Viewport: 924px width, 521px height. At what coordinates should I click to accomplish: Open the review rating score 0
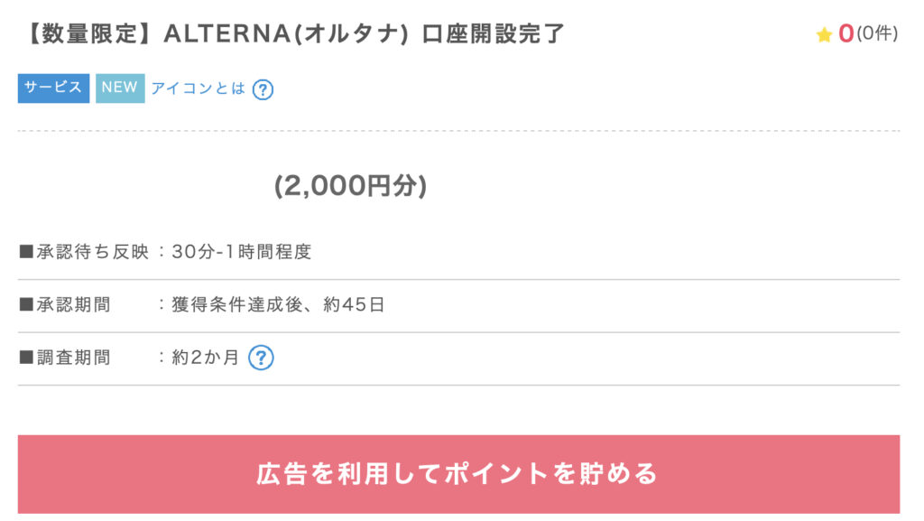[x=846, y=33]
